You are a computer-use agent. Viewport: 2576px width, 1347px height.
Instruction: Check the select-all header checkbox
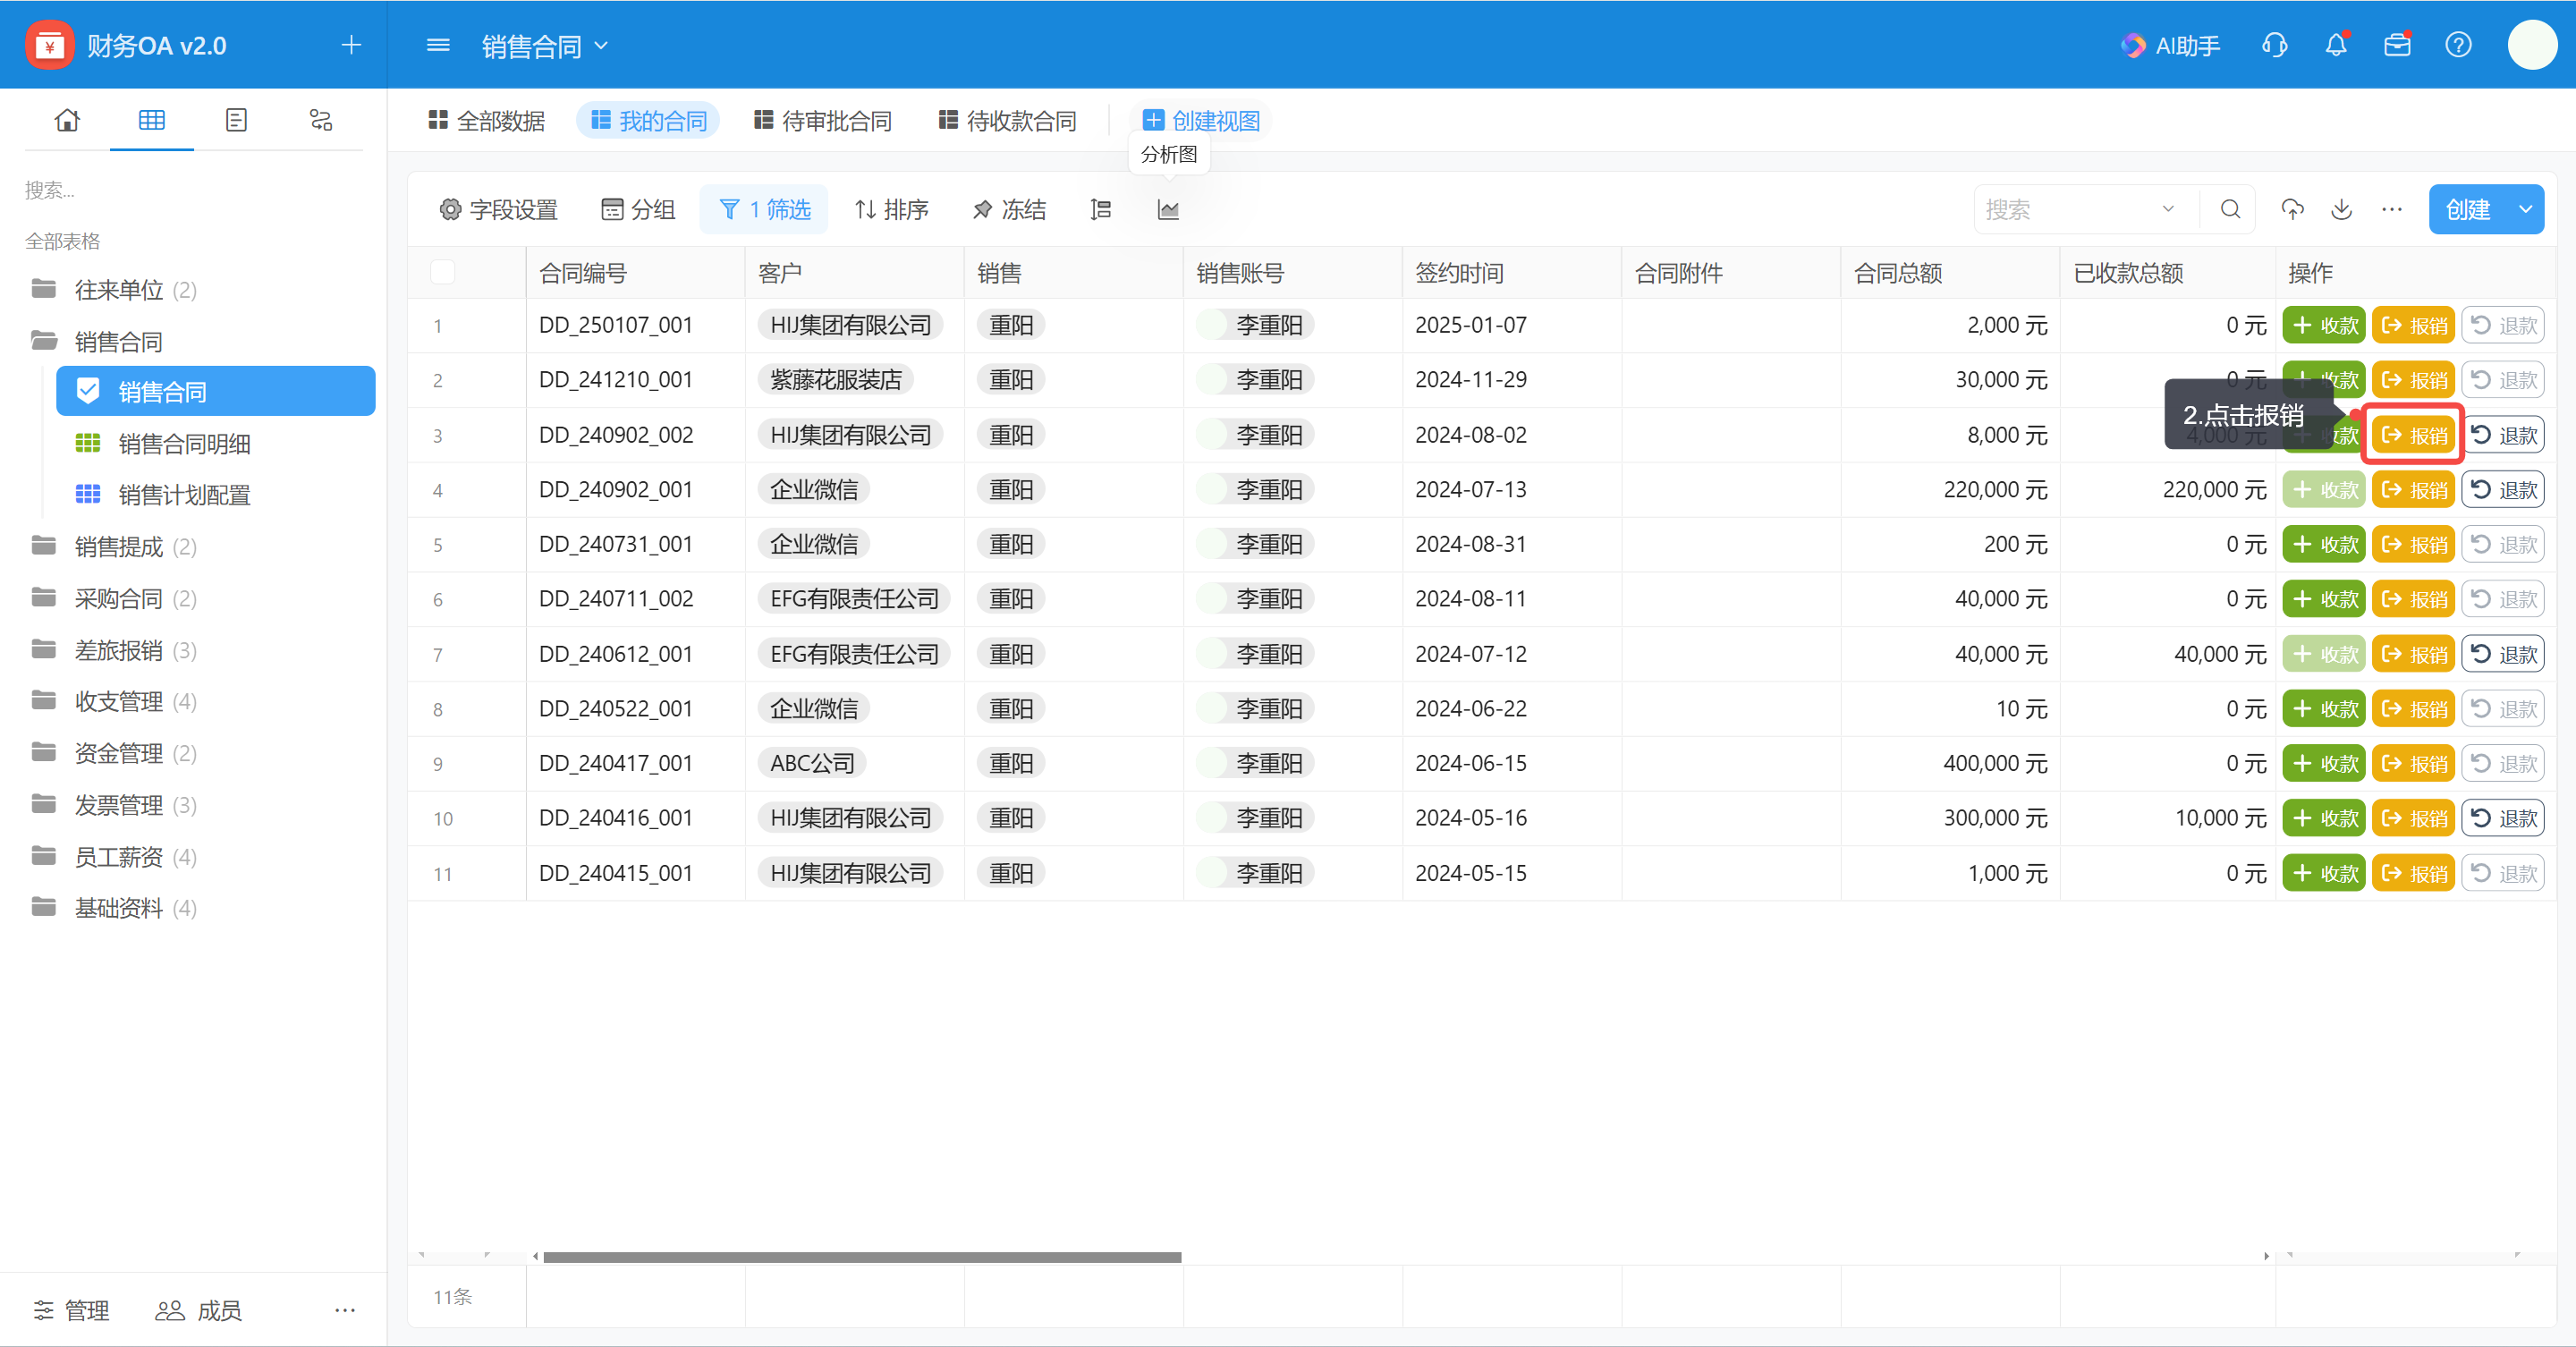pyautogui.click(x=442, y=272)
